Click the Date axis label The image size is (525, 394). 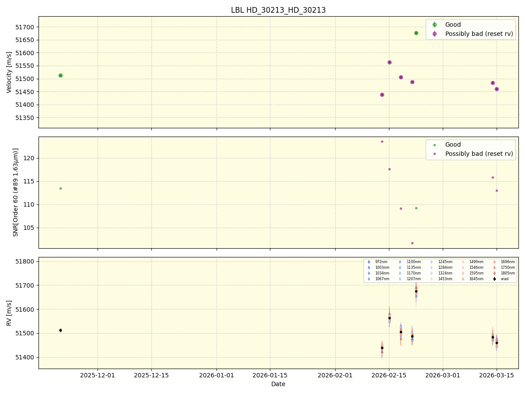(x=277, y=384)
